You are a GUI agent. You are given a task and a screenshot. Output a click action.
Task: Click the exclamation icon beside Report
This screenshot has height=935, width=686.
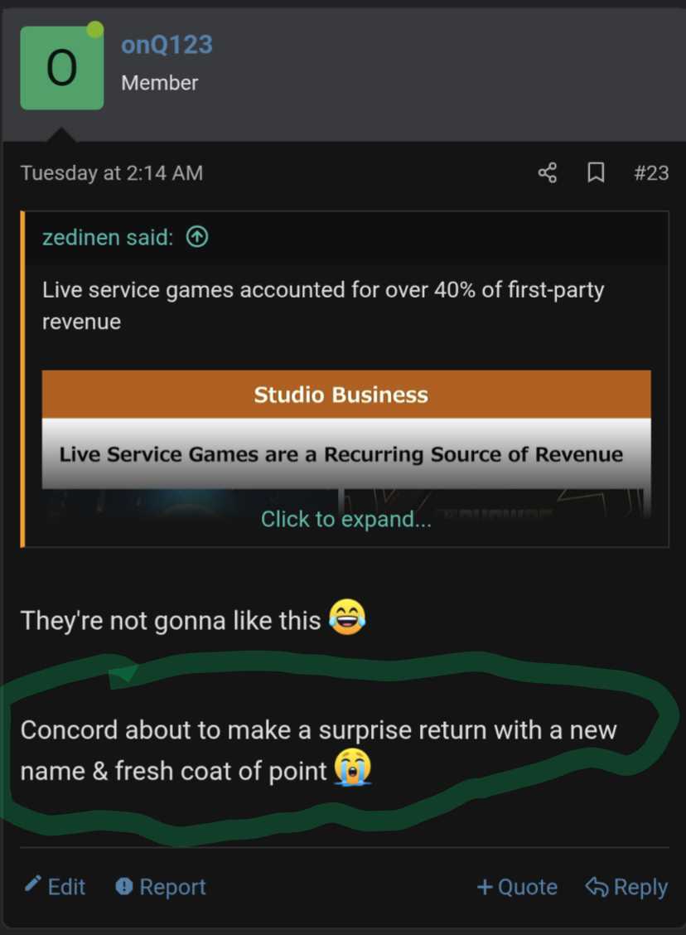124,886
